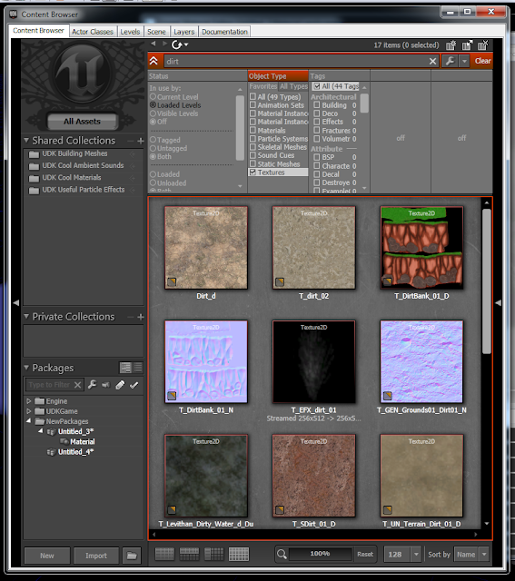Image resolution: width=515 pixels, height=581 pixels.
Task: Collapse the Private Collections section
Action: point(26,317)
